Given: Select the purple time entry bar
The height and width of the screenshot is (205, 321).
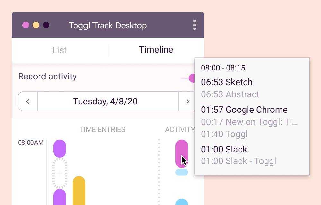Looking at the screenshot, I should pos(60,148).
